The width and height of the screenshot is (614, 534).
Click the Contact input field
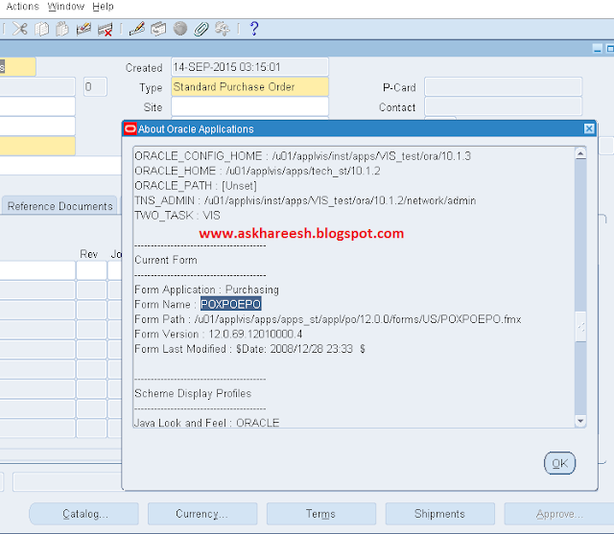point(503,106)
